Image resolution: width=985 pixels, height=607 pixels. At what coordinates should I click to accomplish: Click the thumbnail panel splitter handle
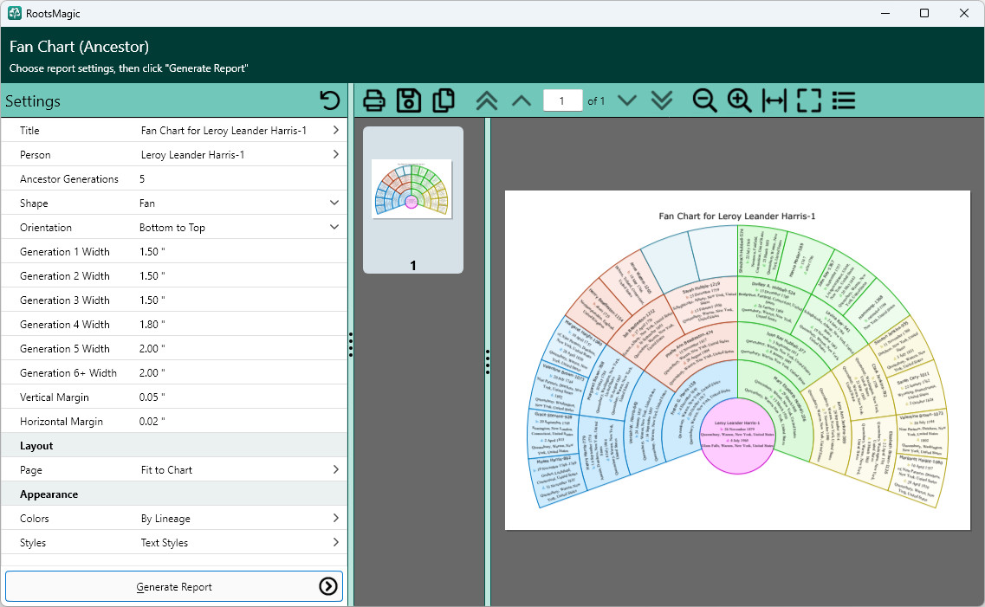click(488, 362)
